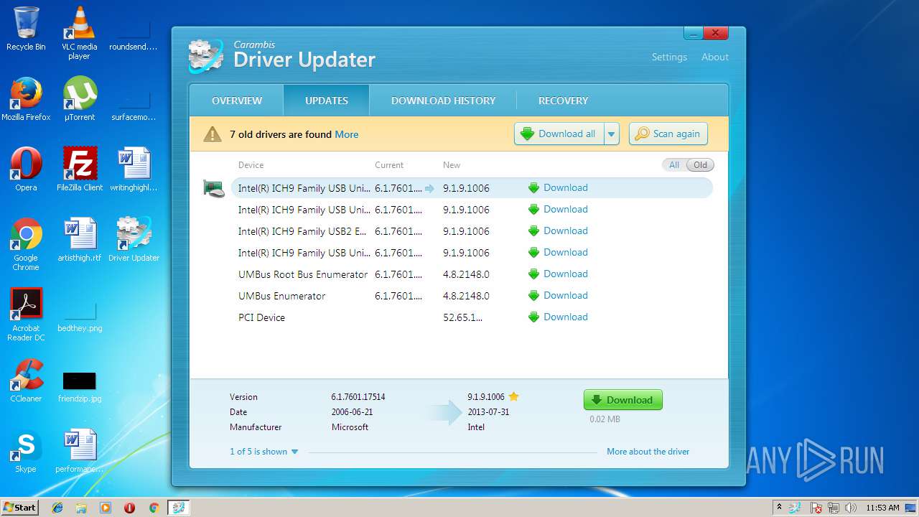Open Mozilla Firefox desktop shortcut
The image size is (919, 517).
pos(26,99)
